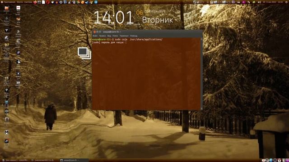Open the Места menu in top panel
289x162 pixels.
click(x=20, y=2)
